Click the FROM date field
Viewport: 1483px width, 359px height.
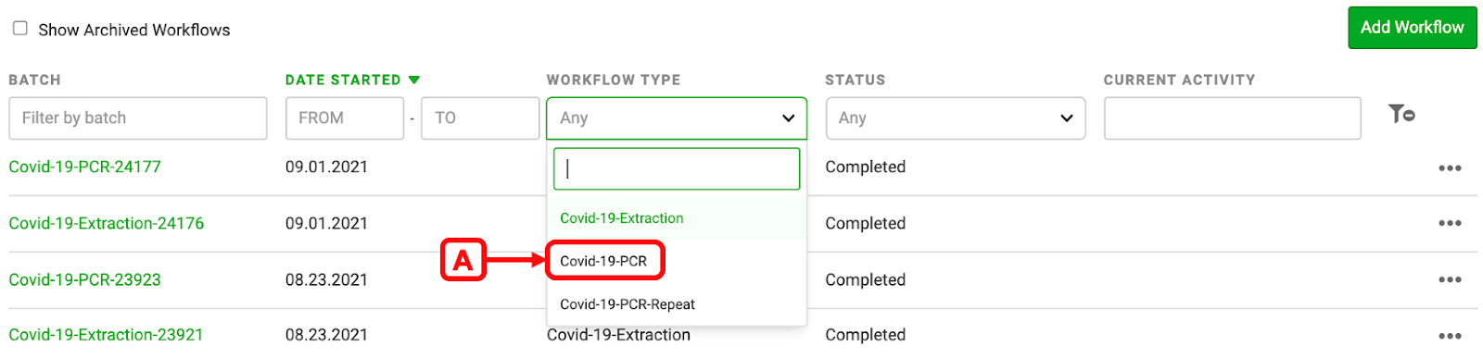click(345, 118)
